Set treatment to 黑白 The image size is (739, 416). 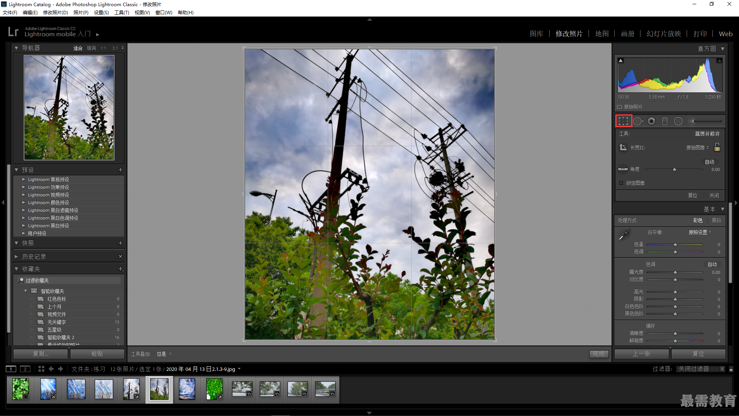(716, 220)
